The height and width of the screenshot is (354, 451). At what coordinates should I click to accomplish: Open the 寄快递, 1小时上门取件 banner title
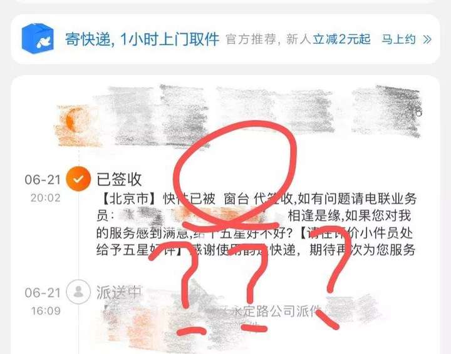coord(142,39)
